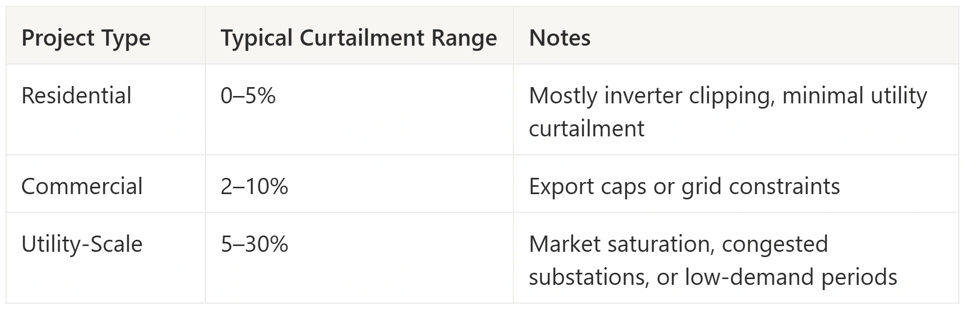The width and height of the screenshot is (966, 309).
Task: Click the Notes column header
Action: coord(559,38)
